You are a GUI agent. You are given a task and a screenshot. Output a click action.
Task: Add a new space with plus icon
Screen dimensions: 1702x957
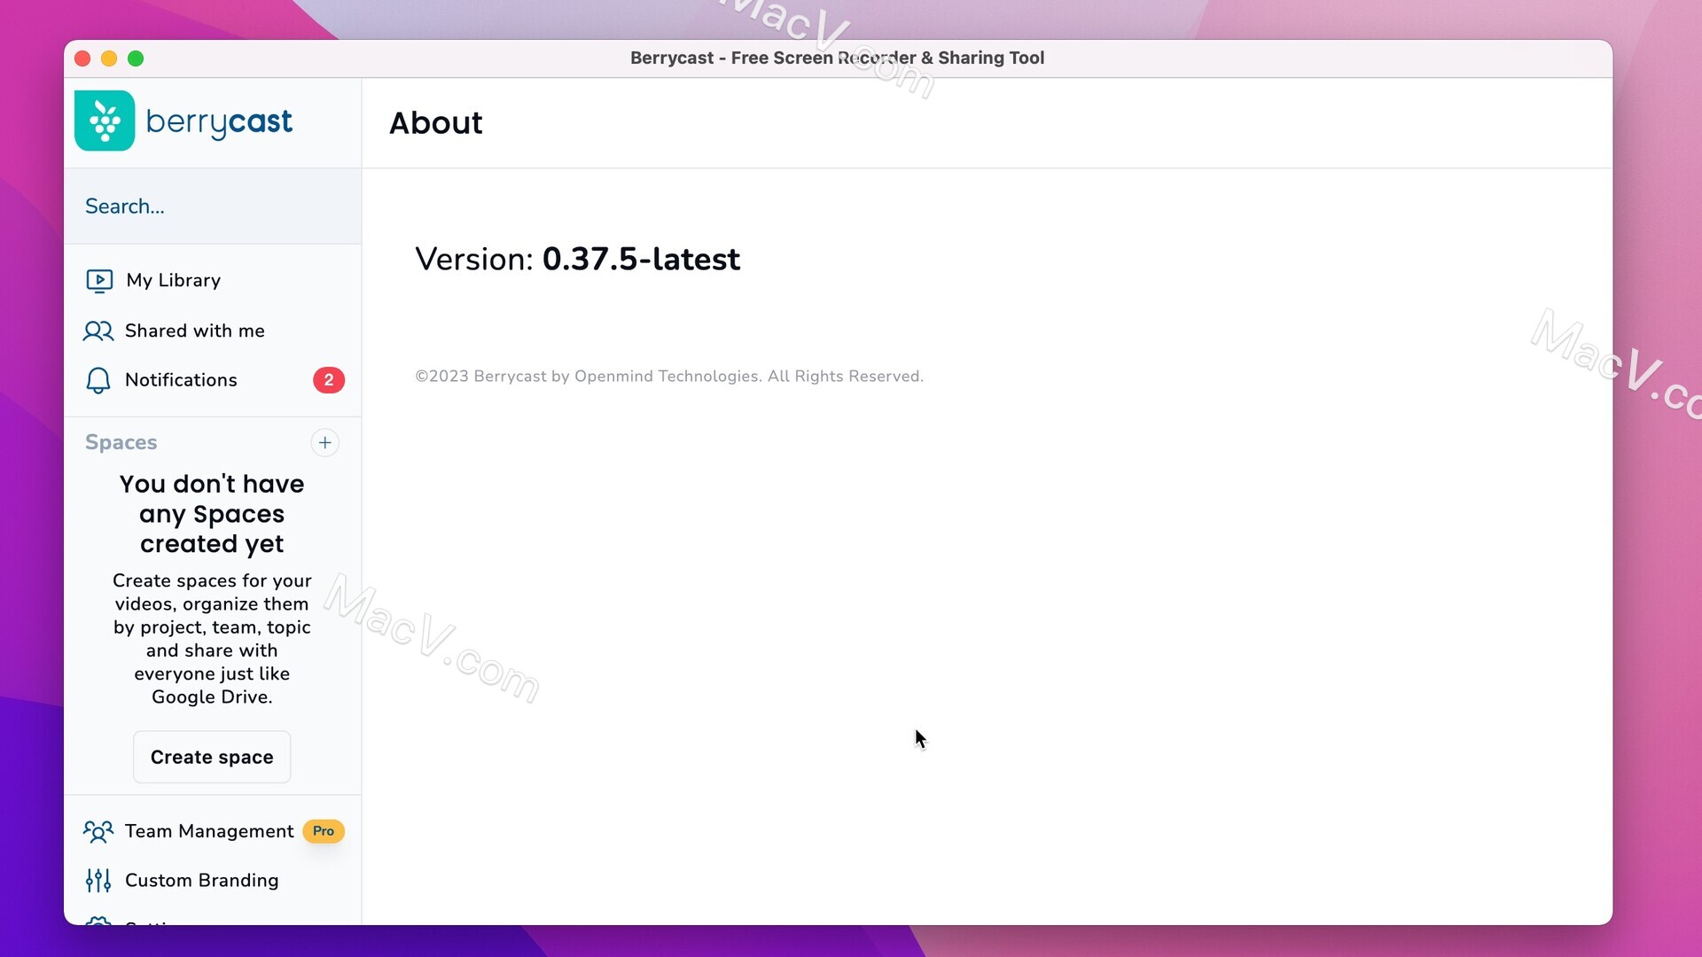point(325,442)
